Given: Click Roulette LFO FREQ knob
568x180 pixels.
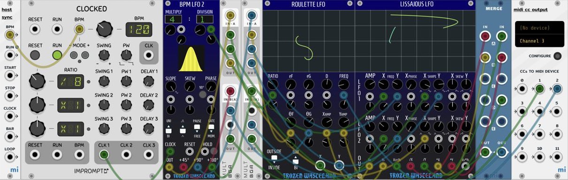Looking at the screenshot, I should tap(344, 85).
